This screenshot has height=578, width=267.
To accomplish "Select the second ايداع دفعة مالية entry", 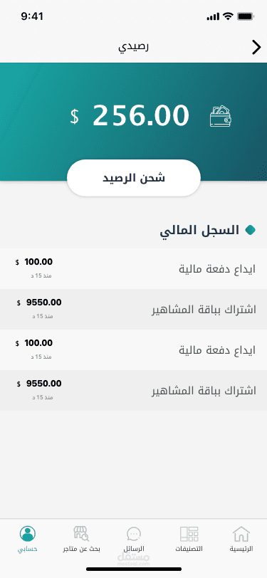I will [134, 350].
